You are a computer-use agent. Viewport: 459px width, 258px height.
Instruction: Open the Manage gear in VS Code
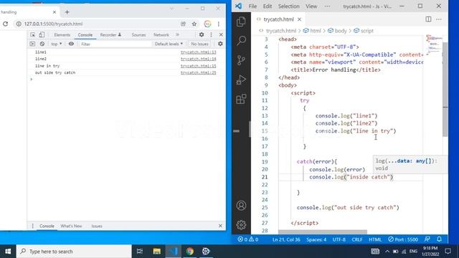coord(241,224)
